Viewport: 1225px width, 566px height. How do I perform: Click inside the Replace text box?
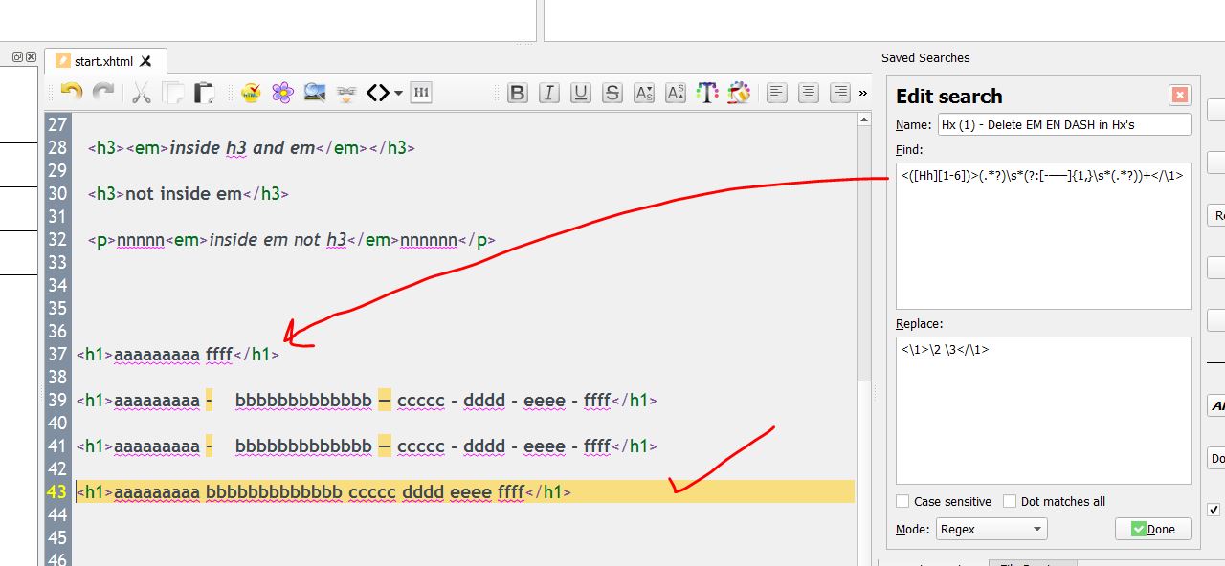(1043, 410)
